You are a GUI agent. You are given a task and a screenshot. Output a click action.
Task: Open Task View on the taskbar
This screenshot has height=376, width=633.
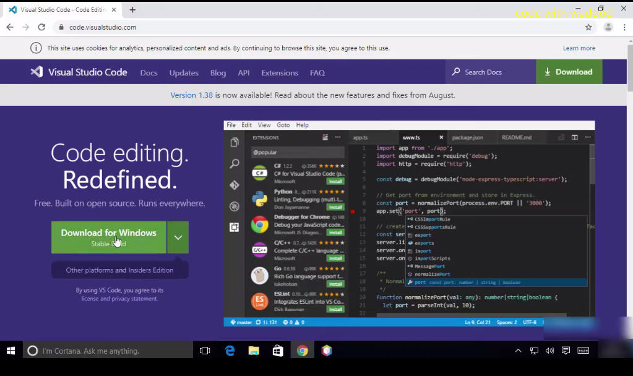tap(205, 351)
